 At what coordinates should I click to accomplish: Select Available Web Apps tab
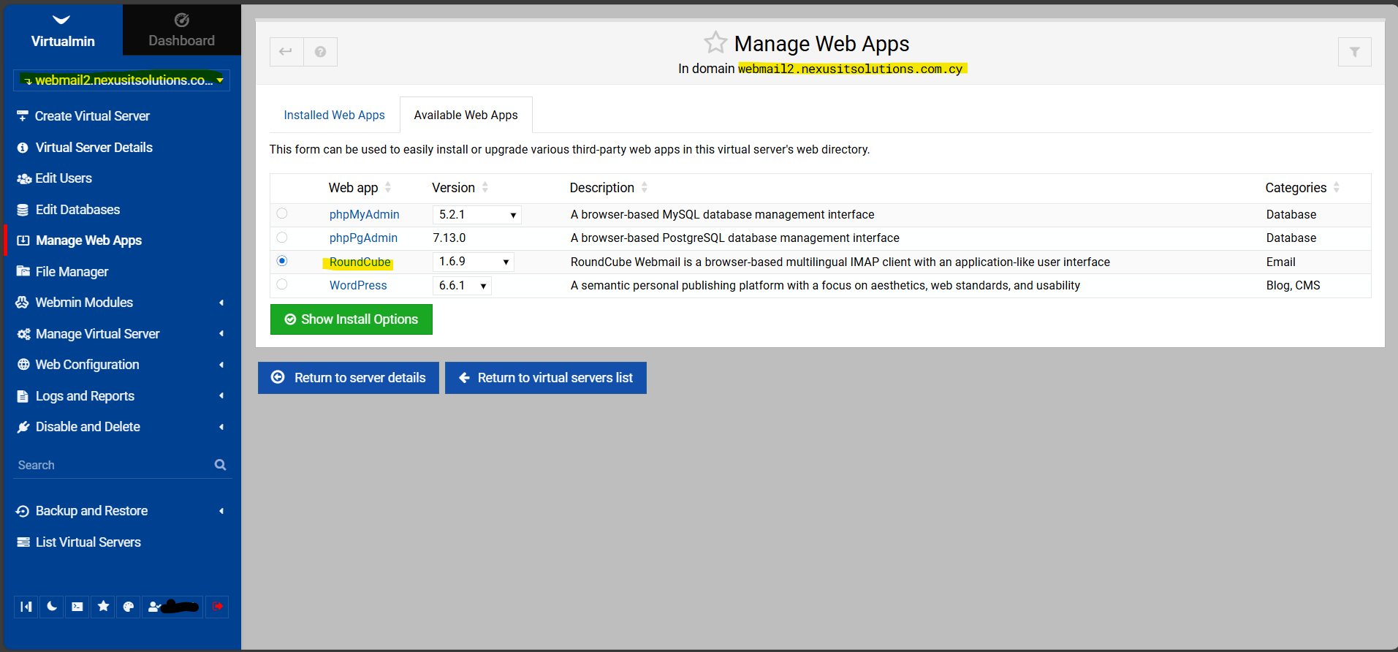pyautogui.click(x=466, y=115)
